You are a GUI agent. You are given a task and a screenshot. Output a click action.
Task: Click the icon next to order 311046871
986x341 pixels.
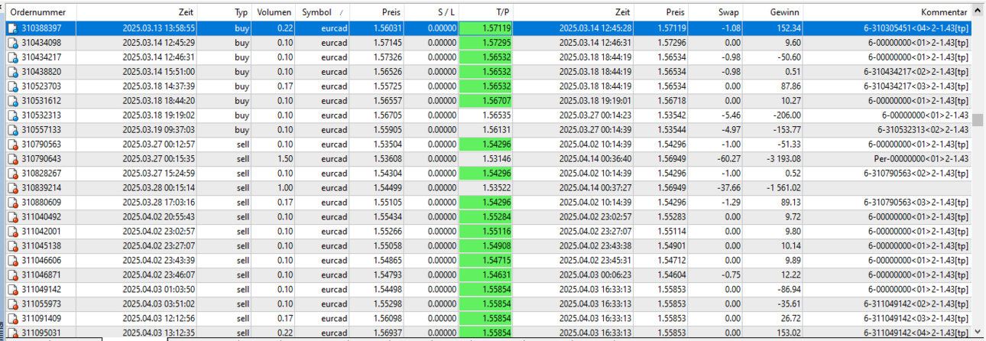12,274
